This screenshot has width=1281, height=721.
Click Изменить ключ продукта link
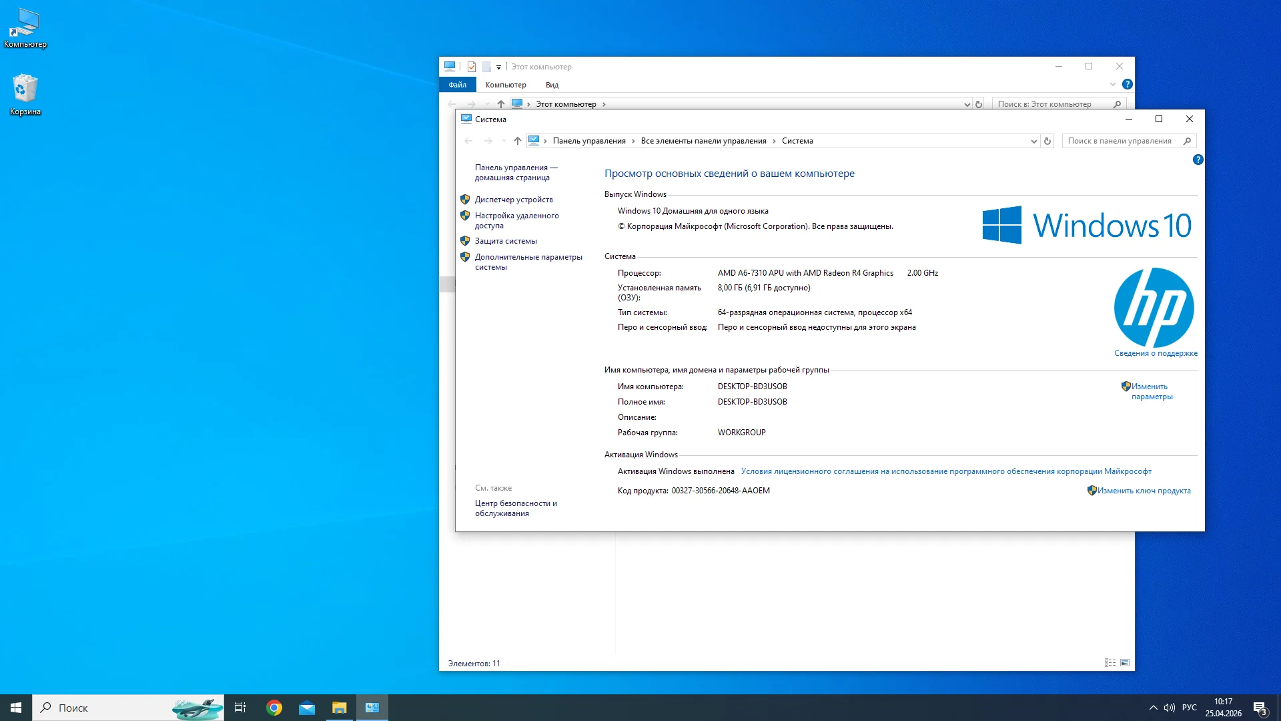[1144, 491]
